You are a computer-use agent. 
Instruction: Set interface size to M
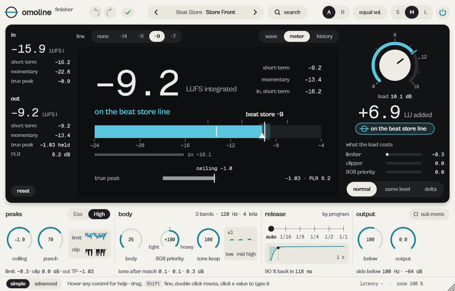411,12
